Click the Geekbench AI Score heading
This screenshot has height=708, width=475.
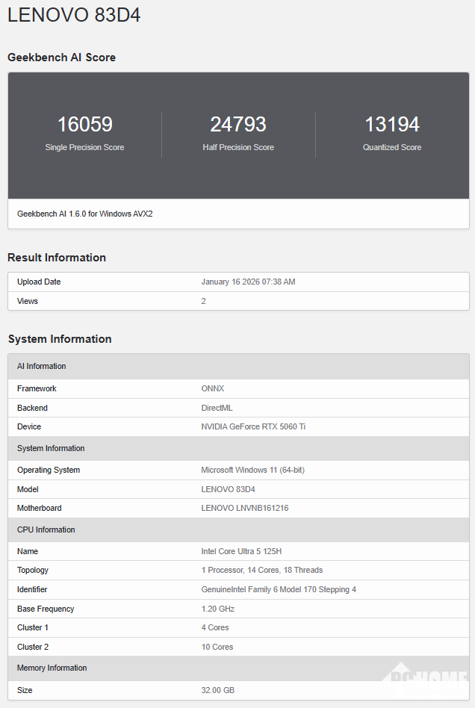click(61, 58)
